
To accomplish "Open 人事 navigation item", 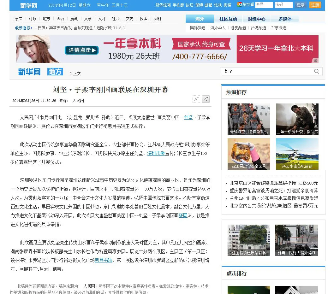I will pyautogui.click(x=88, y=19).
